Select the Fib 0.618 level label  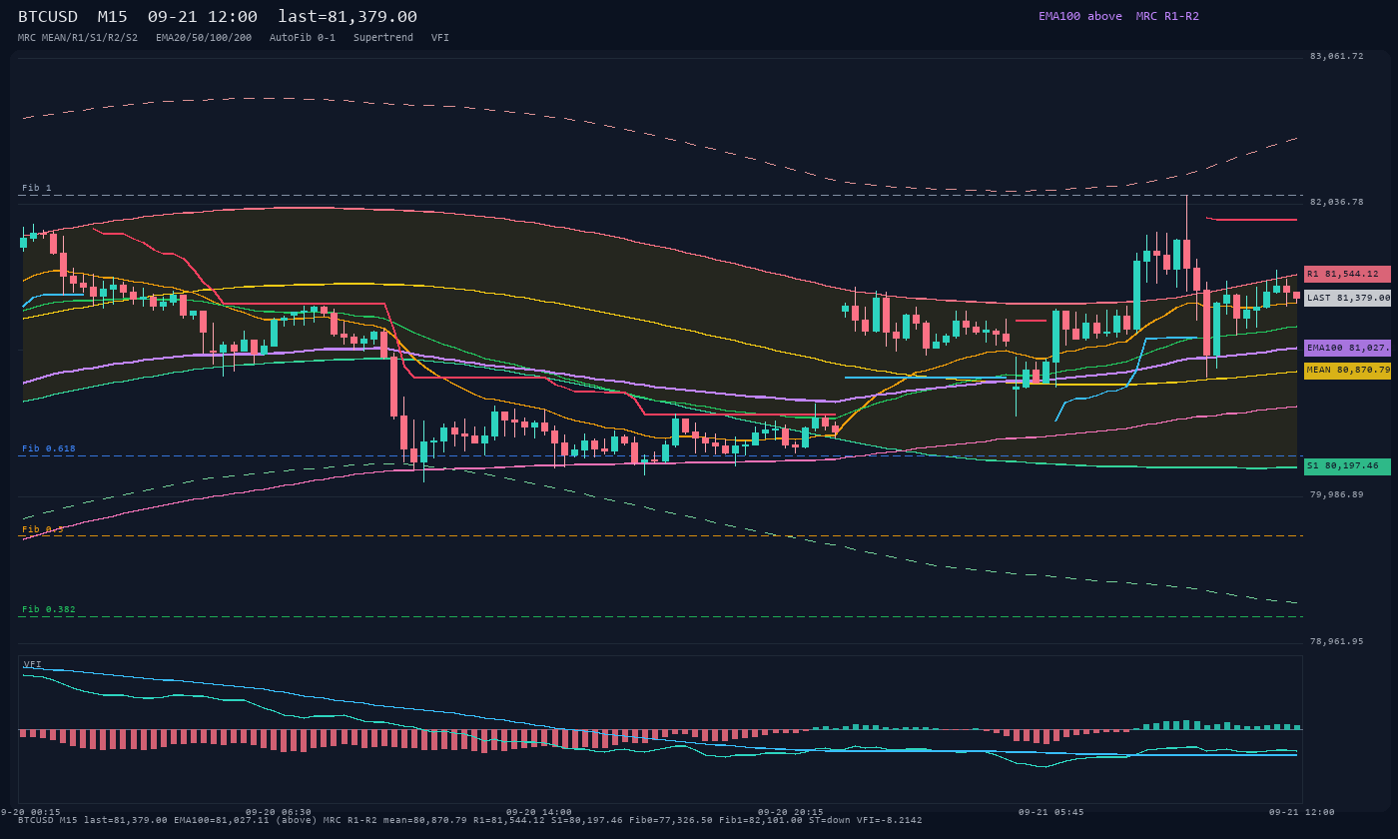(x=49, y=448)
